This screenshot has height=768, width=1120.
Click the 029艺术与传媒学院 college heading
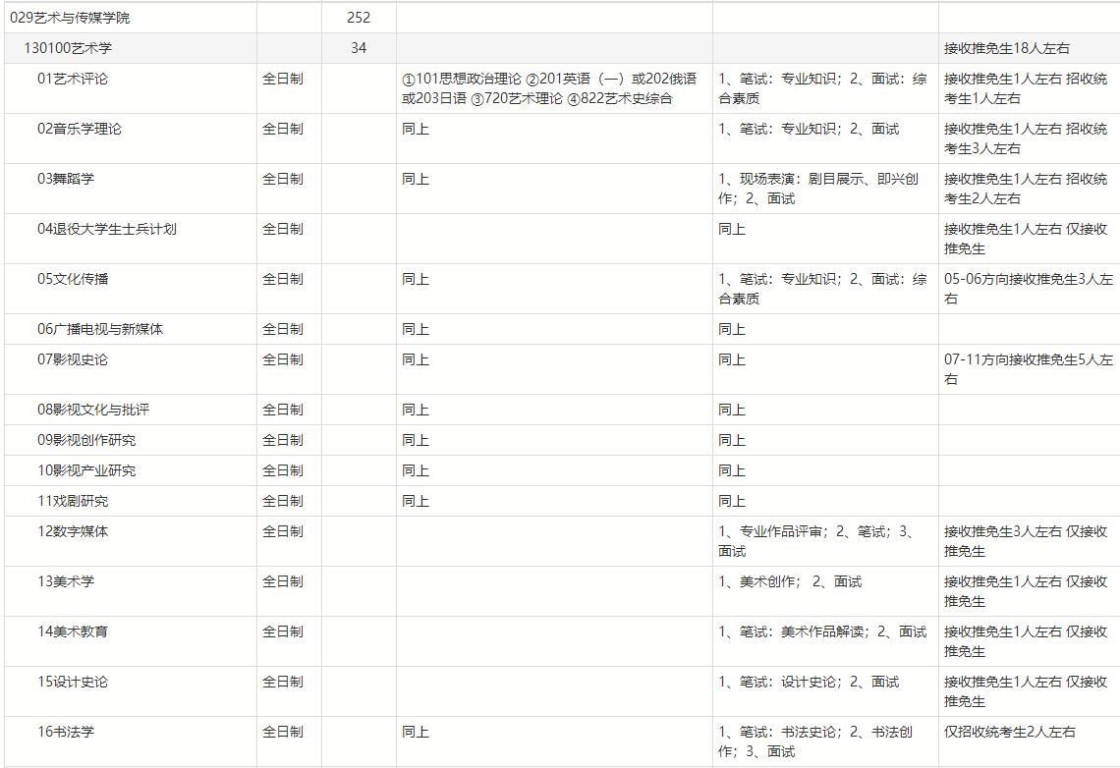point(70,18)
